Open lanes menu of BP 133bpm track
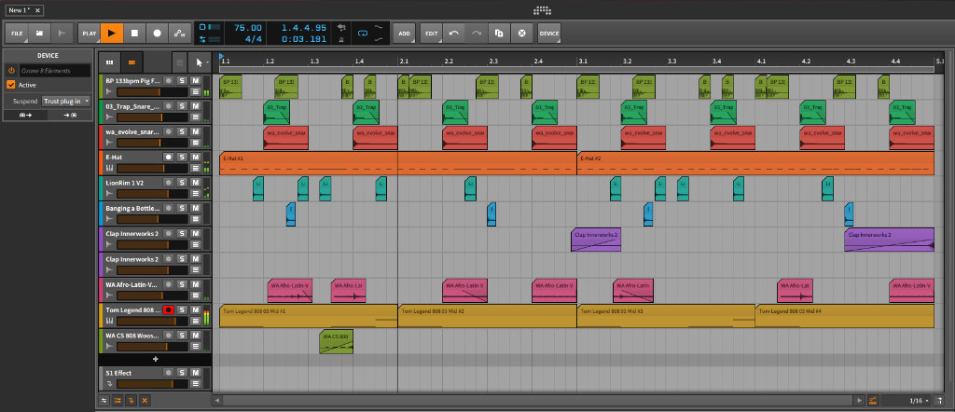 coord(196,91)
